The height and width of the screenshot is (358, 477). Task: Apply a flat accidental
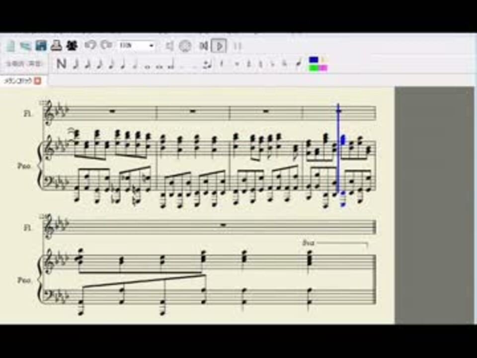tap(272, 64)
